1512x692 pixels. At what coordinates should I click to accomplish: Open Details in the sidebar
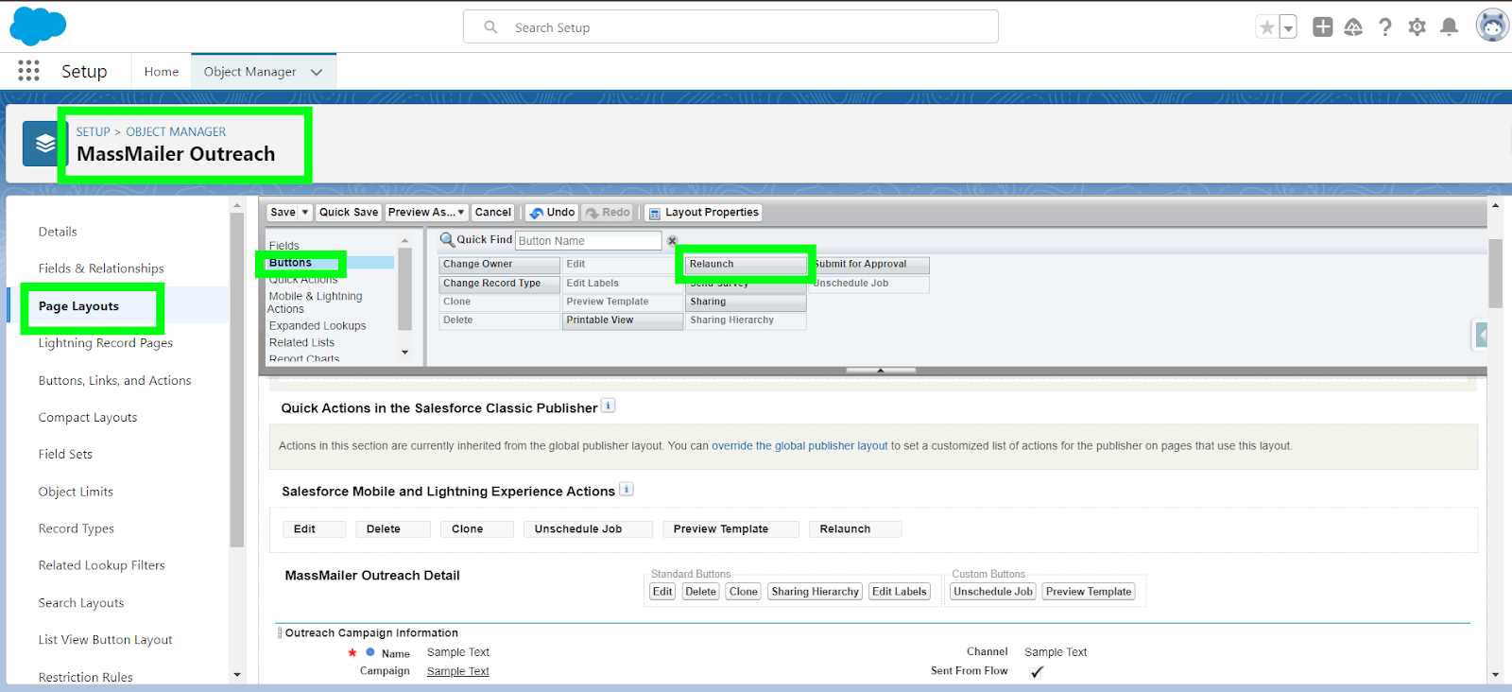[x=58, y=232]
